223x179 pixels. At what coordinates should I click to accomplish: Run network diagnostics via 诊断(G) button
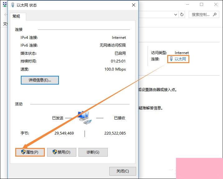(x=93, y=152)
